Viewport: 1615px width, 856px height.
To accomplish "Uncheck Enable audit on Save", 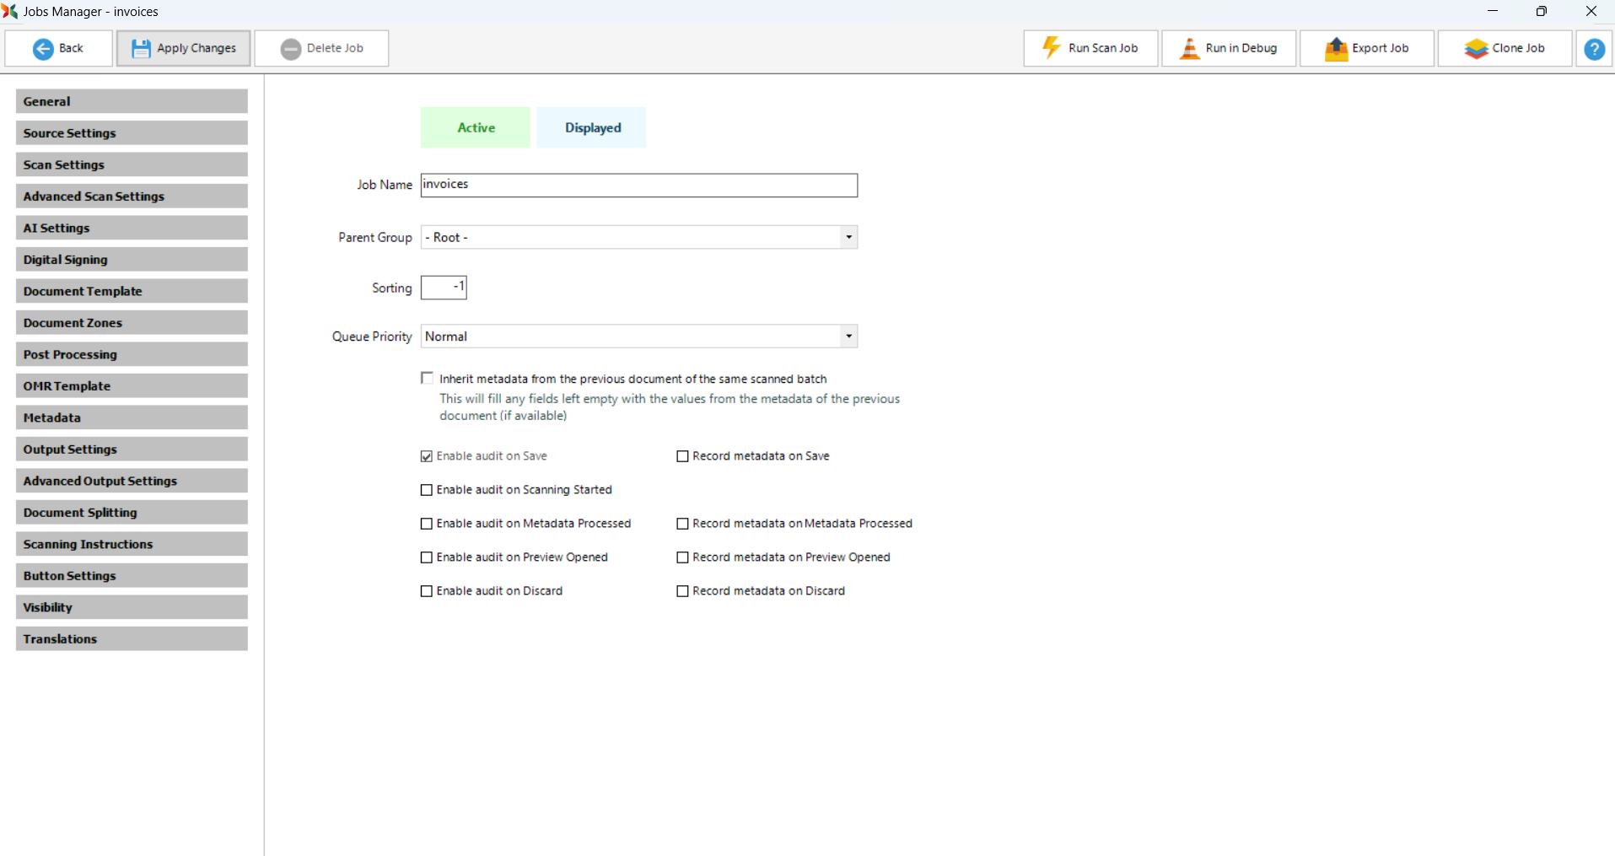I will 427,456.
